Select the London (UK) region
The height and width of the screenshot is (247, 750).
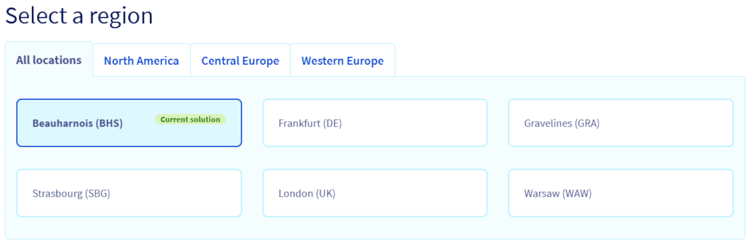tap(375, 193)
